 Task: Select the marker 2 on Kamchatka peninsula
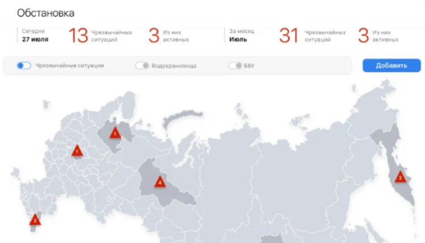(400, 177)
